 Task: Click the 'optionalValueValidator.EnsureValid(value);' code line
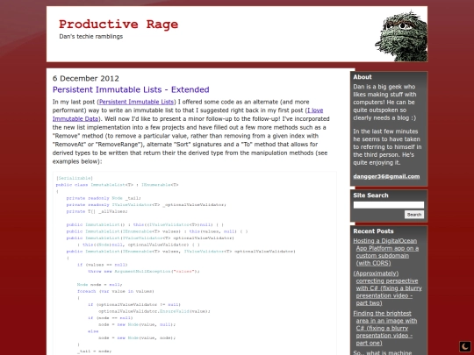(x=154, y=311)
